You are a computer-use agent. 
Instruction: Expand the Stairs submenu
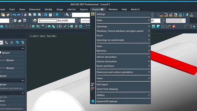pyautogui.click(x=123, y=46)
